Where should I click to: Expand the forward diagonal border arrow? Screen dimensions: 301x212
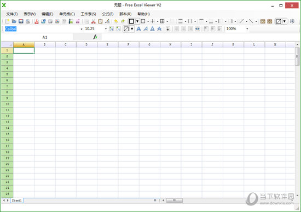tap(246, 21)
